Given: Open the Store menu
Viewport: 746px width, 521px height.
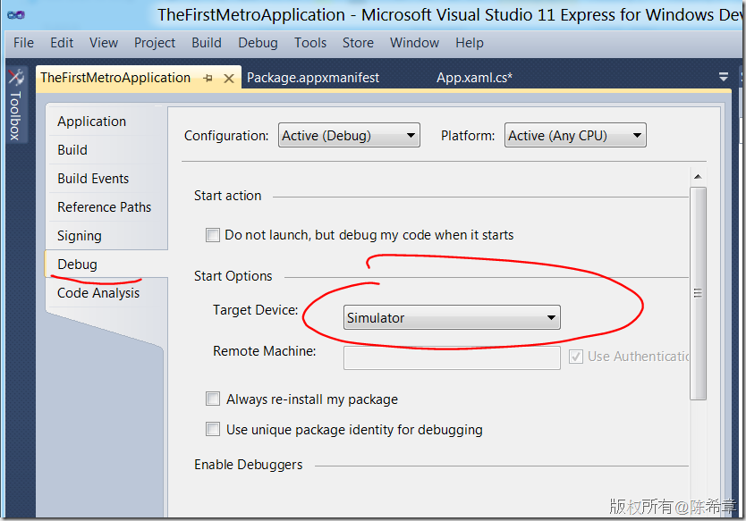Looking at the screenshot, I should (x=359, y=43).
